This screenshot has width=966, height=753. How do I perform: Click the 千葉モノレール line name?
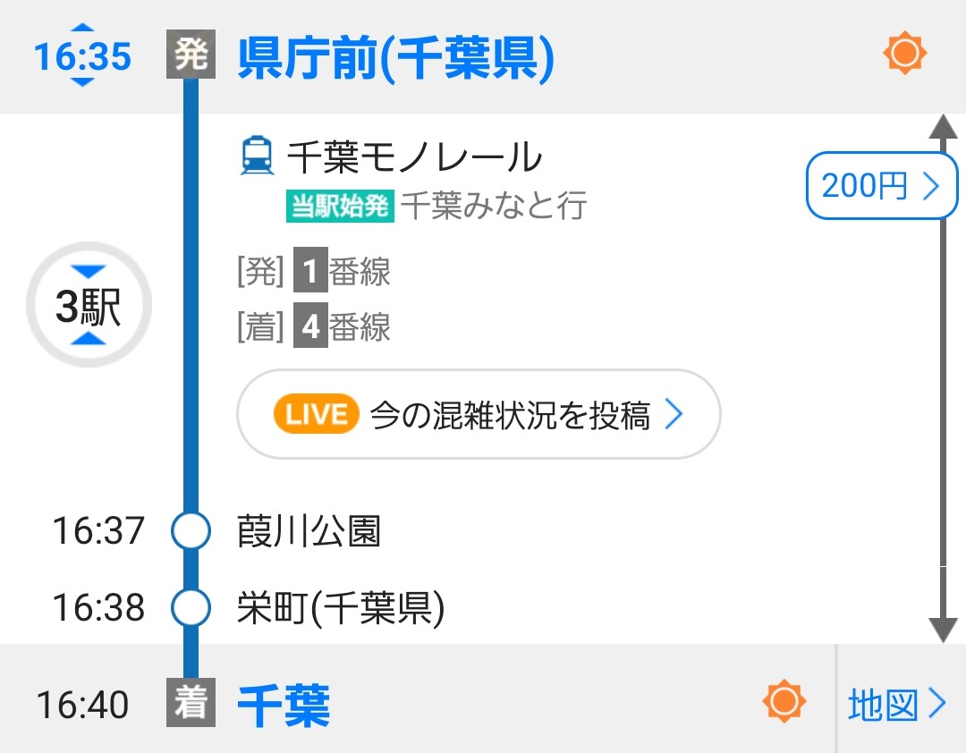pos(415,157)
